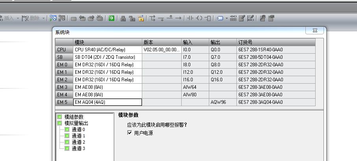Screen dimensions: 357x161
Task: Select EM AE08 module in EM 3 row
Action: (107, 87)
